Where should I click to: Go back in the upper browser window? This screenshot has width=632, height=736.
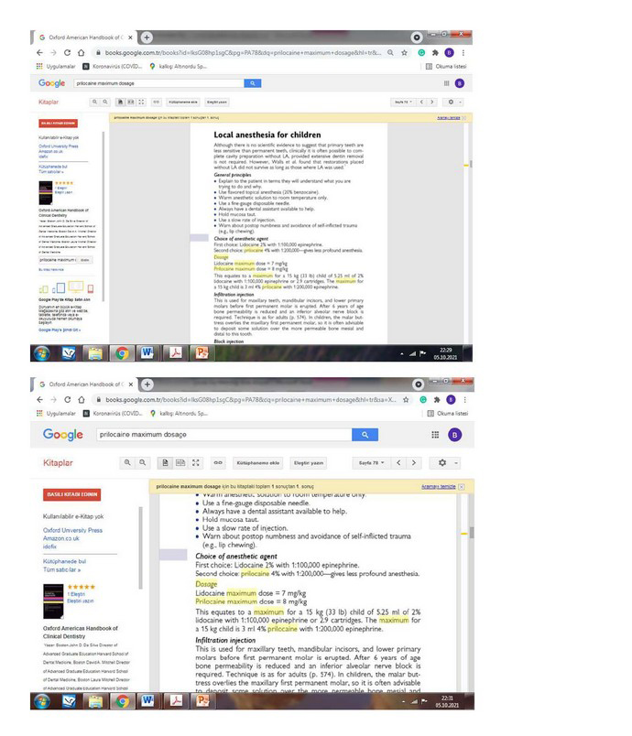[40, 52]
